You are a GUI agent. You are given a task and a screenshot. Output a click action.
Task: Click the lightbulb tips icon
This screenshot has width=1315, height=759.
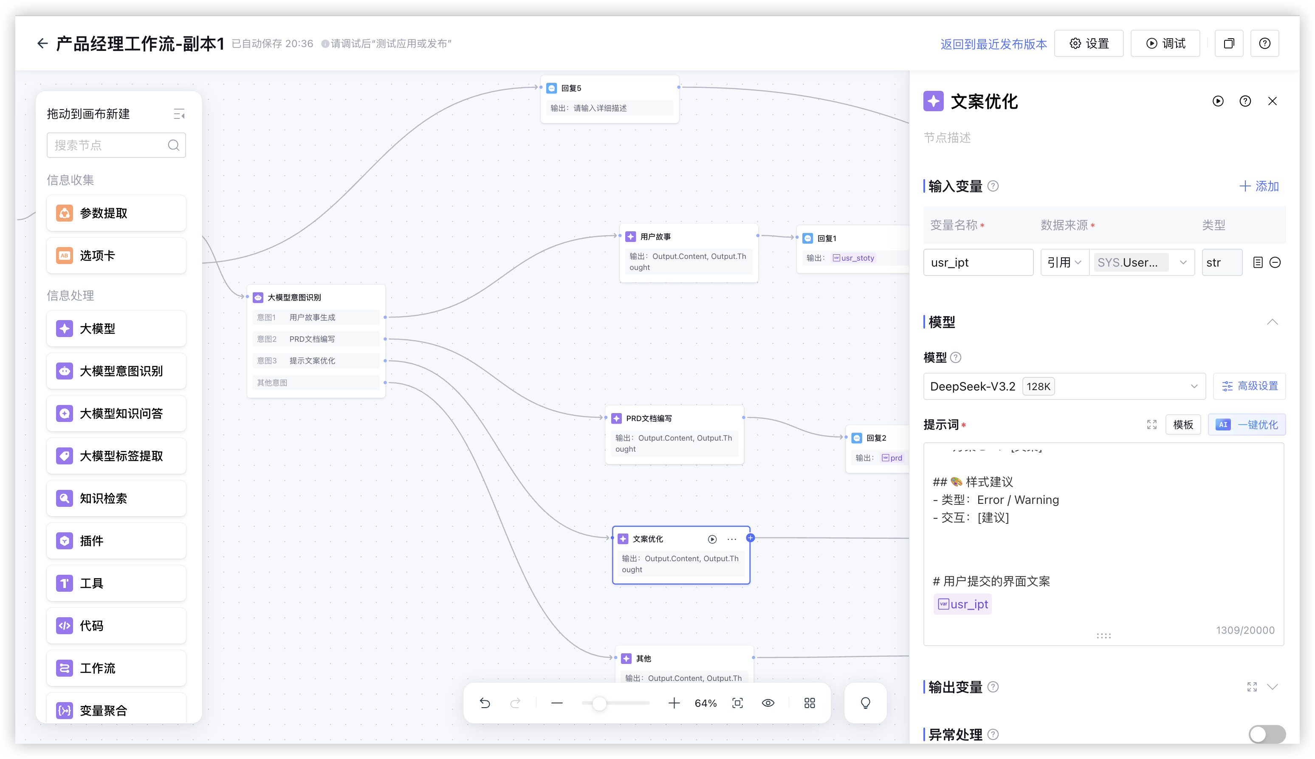865,703
